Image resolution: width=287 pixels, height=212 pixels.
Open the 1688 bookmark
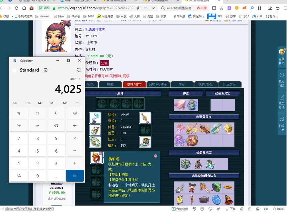(89, 16)
